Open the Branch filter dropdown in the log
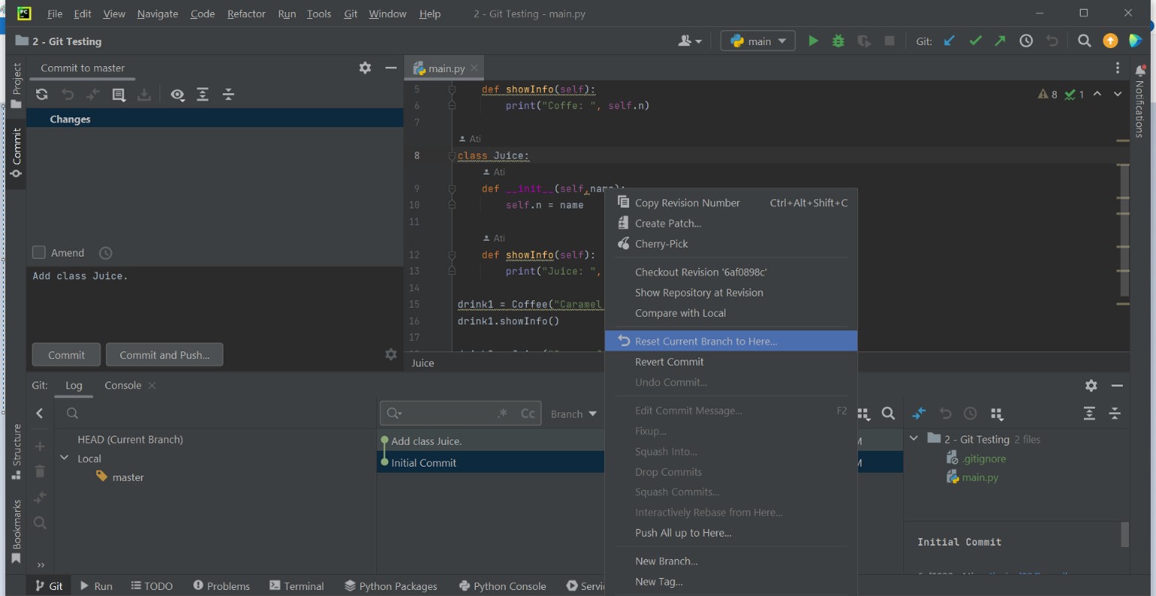The height and width of the screenshot is (596, 1156). point(573,413)
